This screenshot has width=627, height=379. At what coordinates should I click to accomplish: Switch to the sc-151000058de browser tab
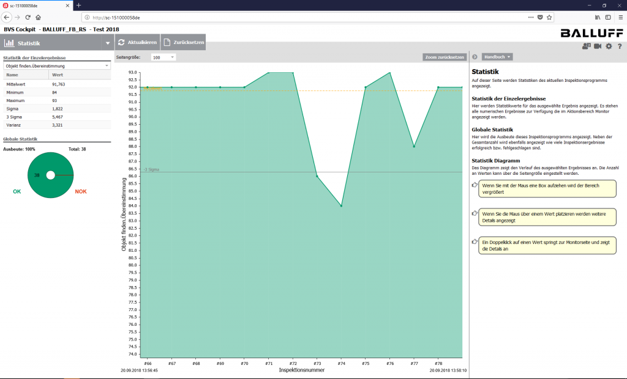[37, 5]
